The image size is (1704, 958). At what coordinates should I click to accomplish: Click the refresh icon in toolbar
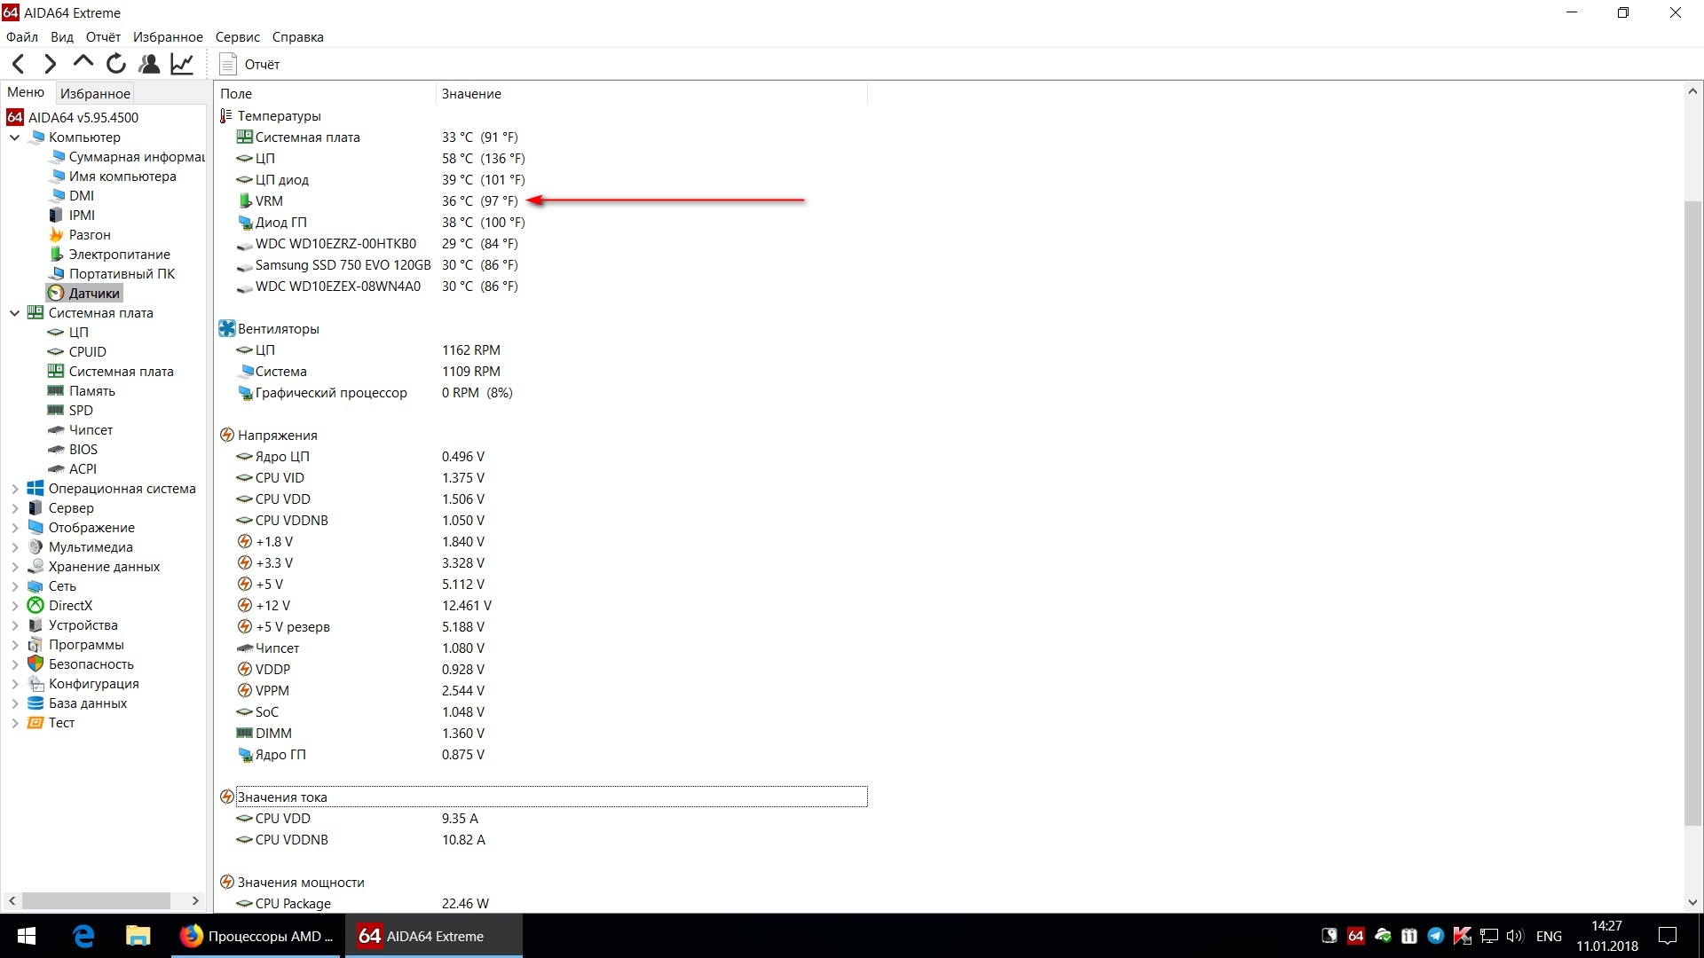tap(116, 64)
